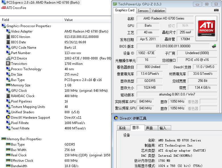
Task: Click the RAMDAC Clock chip icon
Action: click(x=8, y=96)
